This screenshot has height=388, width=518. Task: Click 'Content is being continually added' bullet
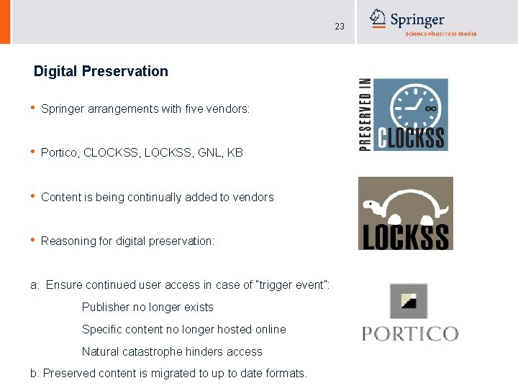click(x=158, y=198)
